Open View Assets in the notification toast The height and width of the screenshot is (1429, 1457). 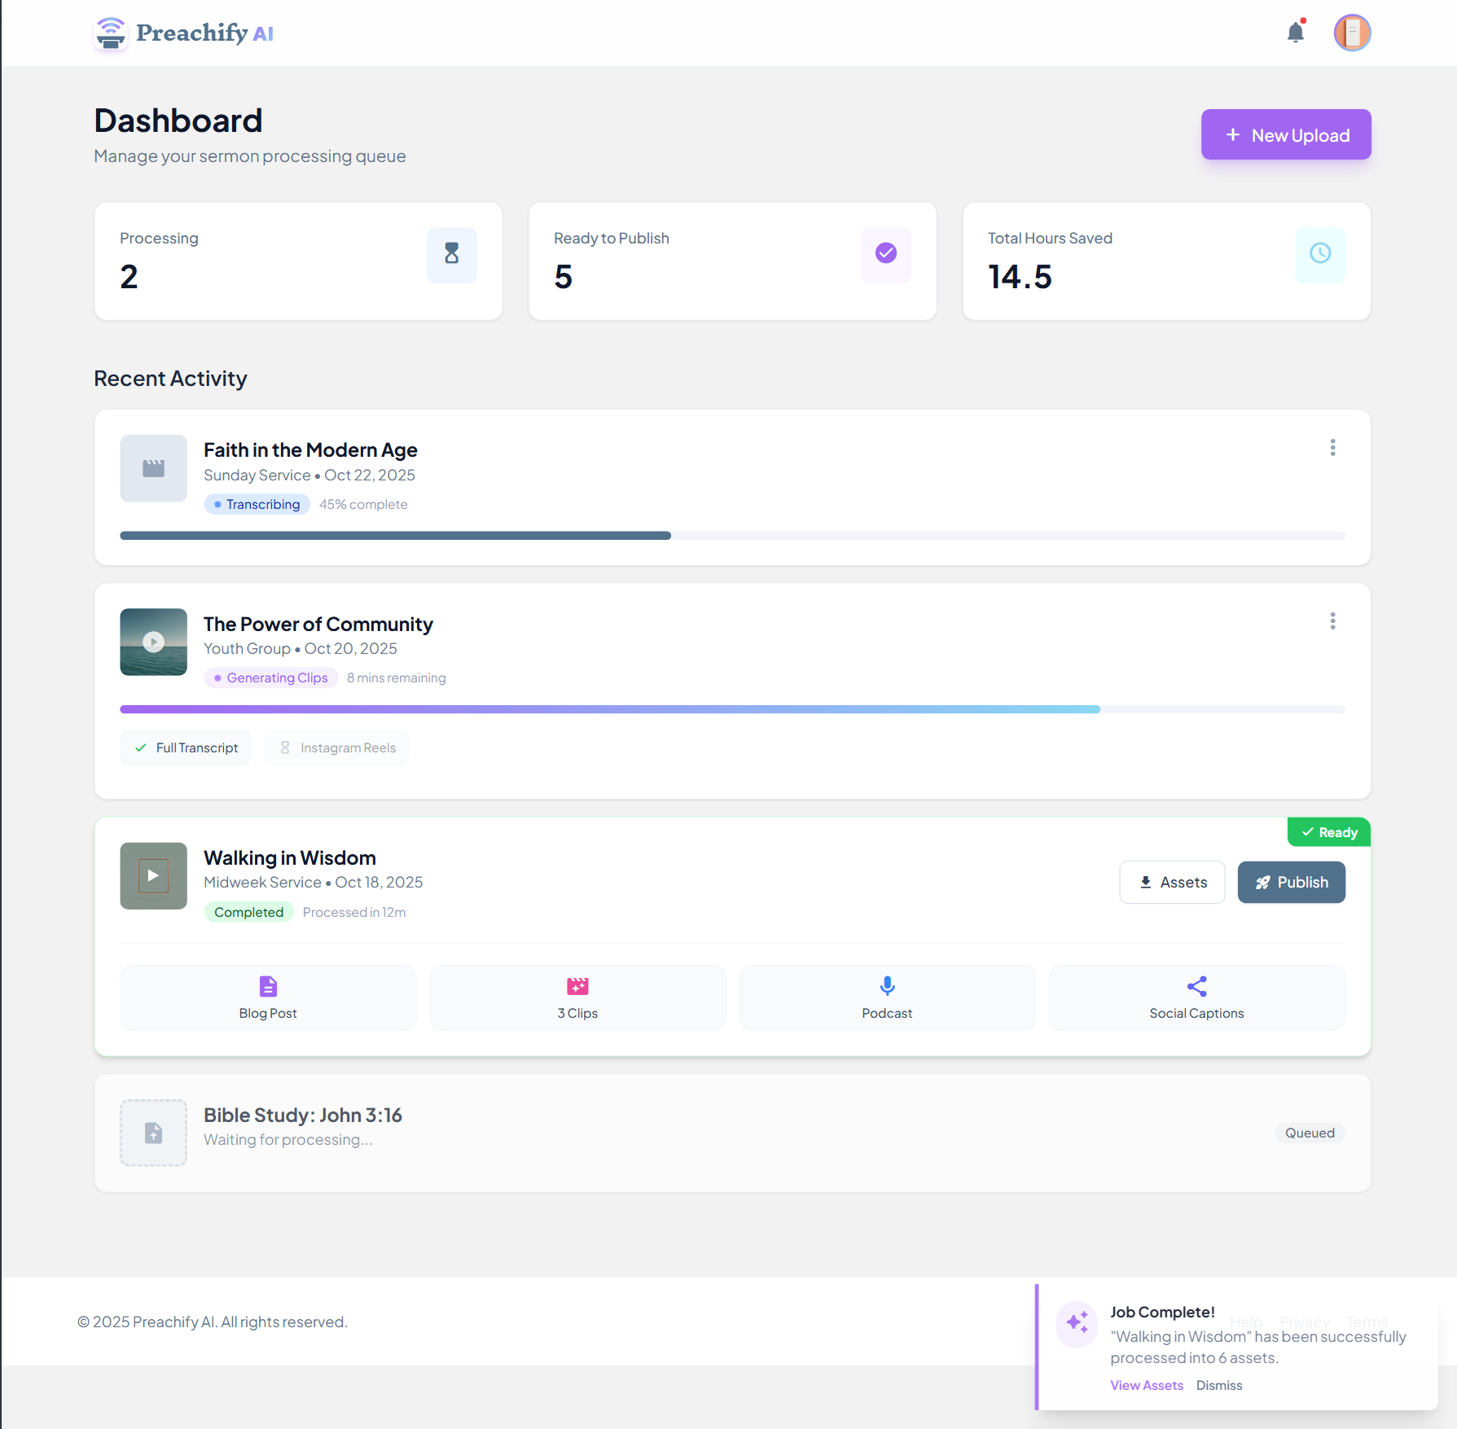coord(1147,1384)
